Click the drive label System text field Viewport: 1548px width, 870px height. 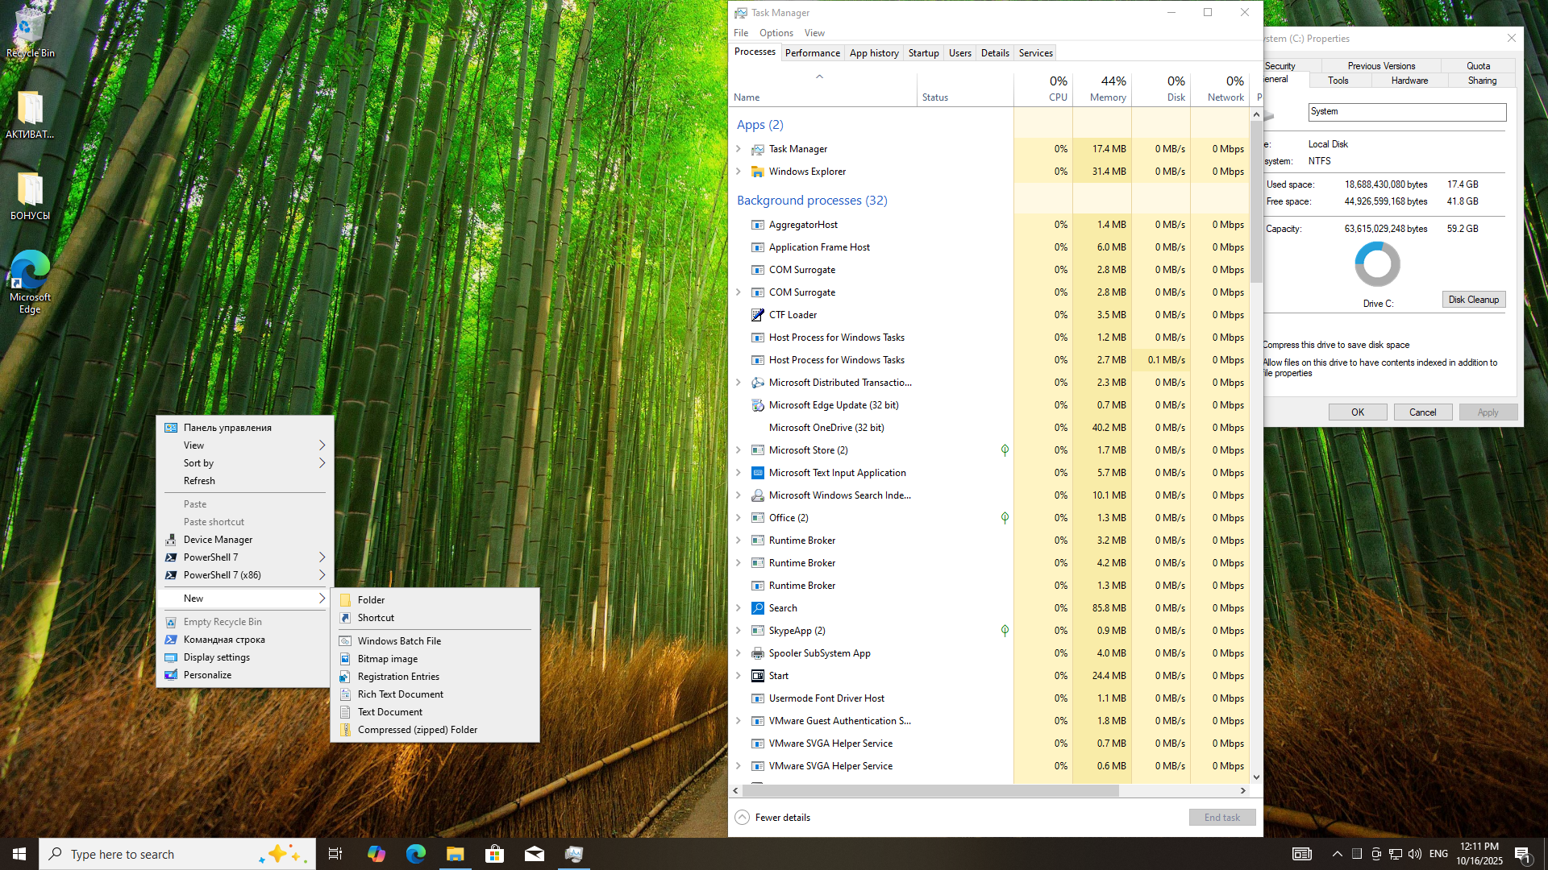click(x=1406, y=112)
